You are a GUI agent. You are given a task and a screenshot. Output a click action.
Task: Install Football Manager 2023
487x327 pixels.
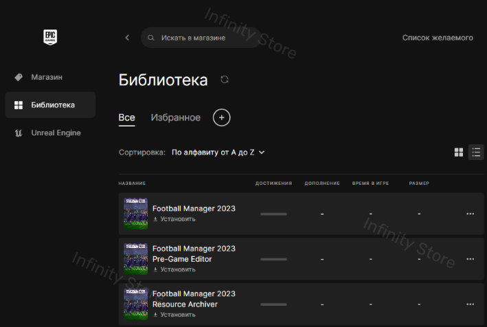coord(174,219)
